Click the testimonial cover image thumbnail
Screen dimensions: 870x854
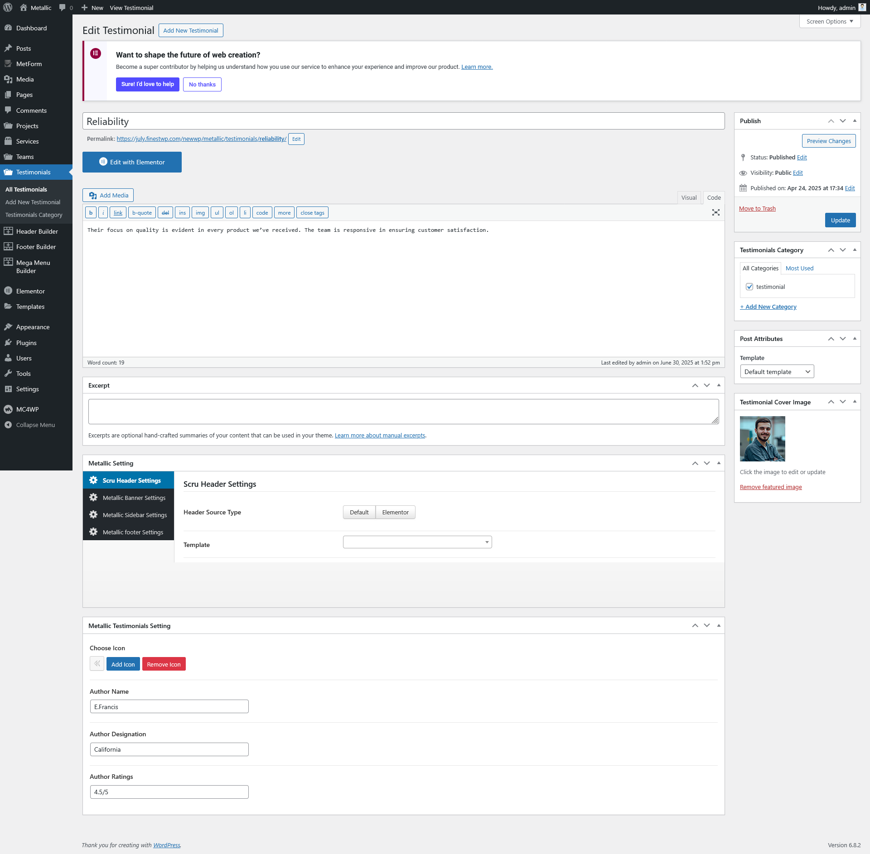tap(762, 439)
